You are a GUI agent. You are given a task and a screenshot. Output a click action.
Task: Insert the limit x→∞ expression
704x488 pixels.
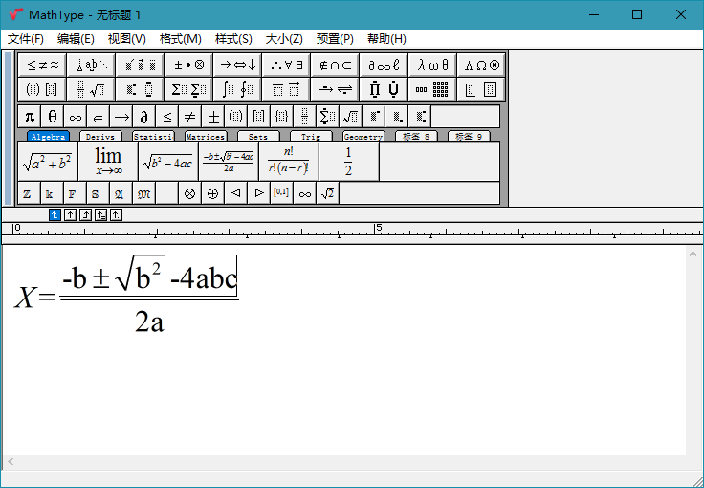click(108, 162)
